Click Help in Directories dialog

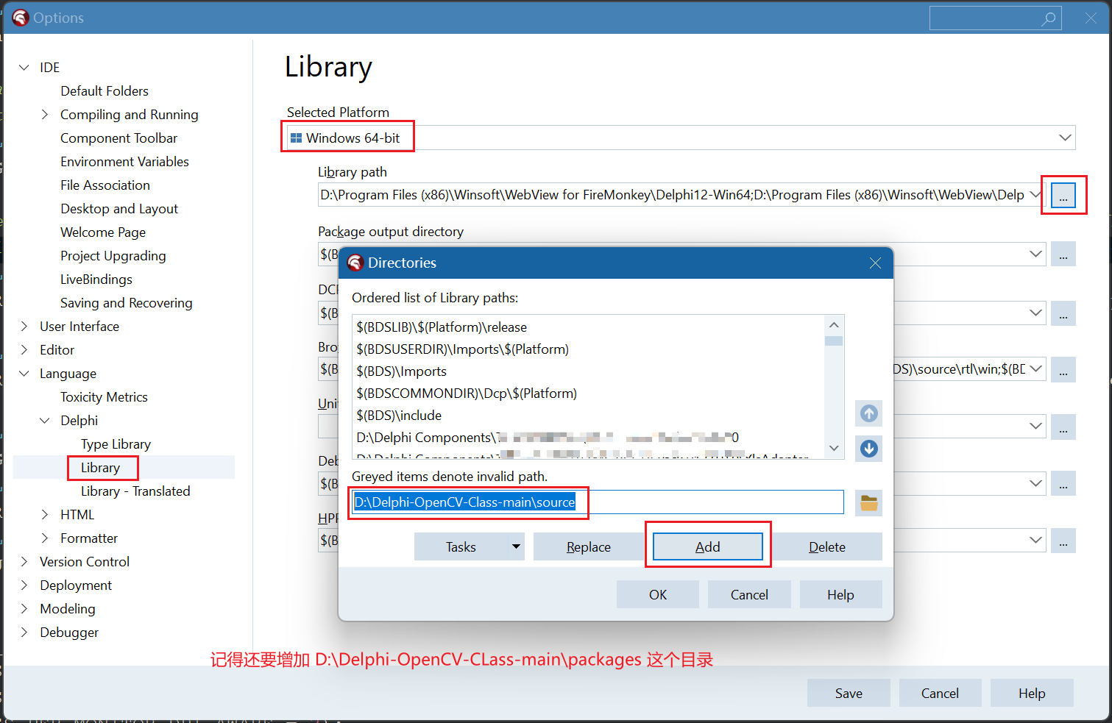pyautogui.click(x=840, y=594)
